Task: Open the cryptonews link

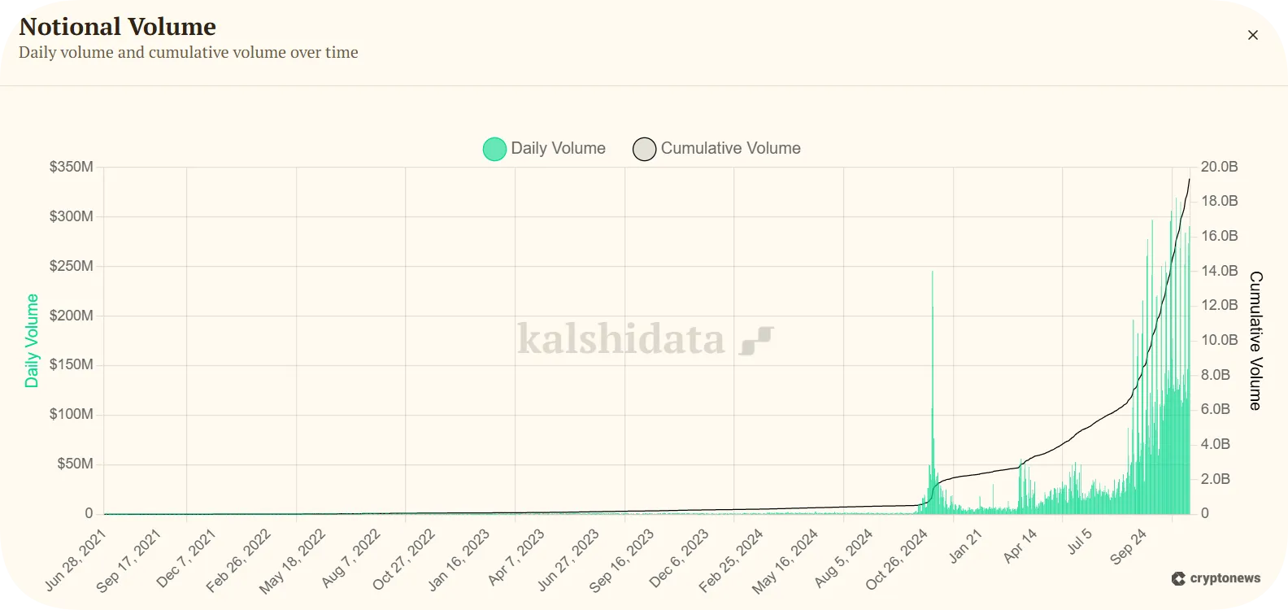Action: coord(1216,579)
